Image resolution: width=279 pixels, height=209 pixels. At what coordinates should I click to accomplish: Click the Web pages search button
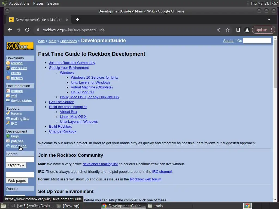coord(17,181)
